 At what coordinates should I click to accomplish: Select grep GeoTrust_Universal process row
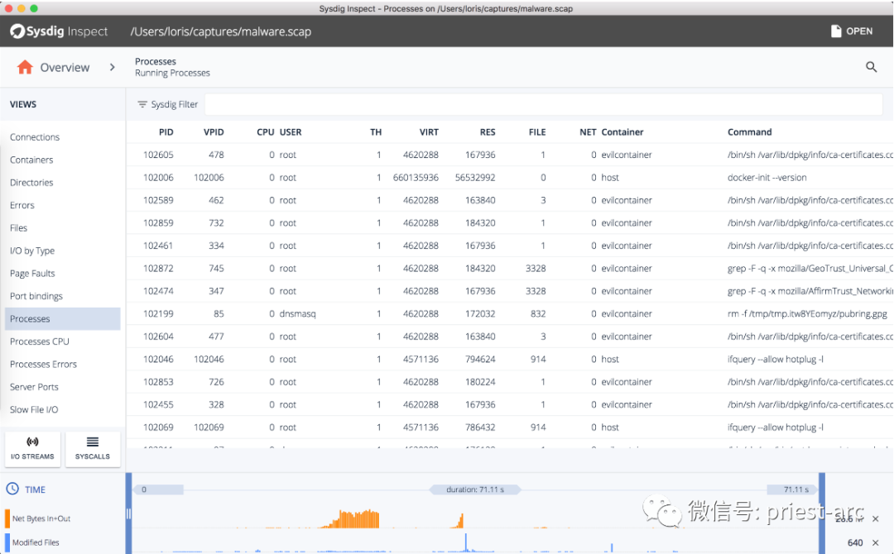click(x=510, y=268)
